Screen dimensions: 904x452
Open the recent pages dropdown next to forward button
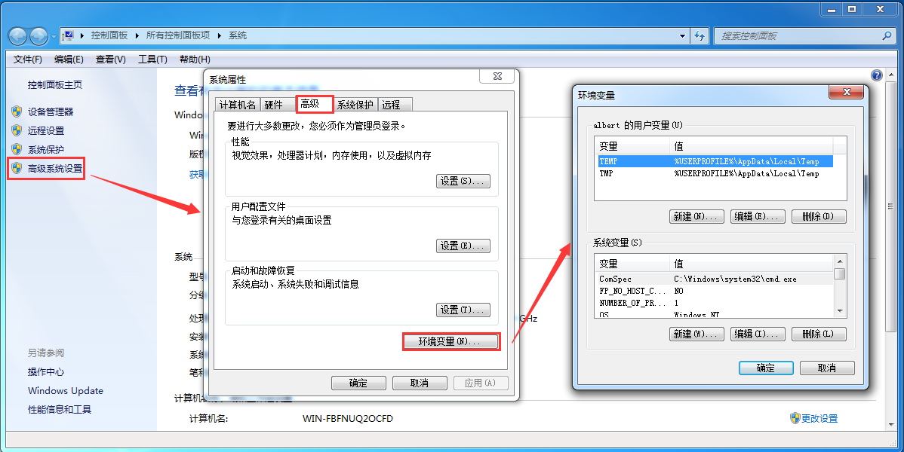(54, 36)
